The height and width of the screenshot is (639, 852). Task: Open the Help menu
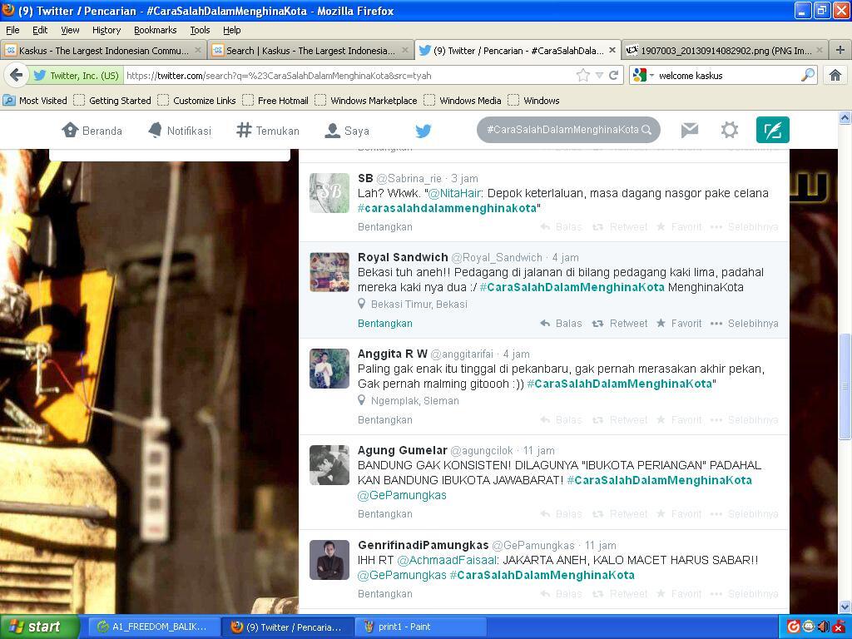coord(231,30)
